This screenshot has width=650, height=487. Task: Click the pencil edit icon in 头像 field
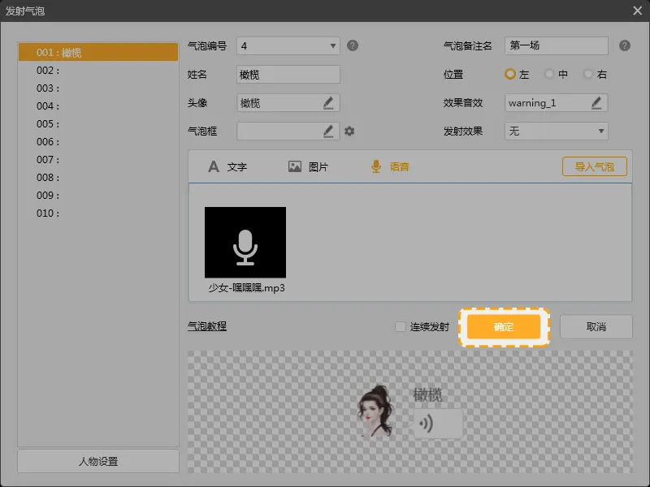coord(328,103)
